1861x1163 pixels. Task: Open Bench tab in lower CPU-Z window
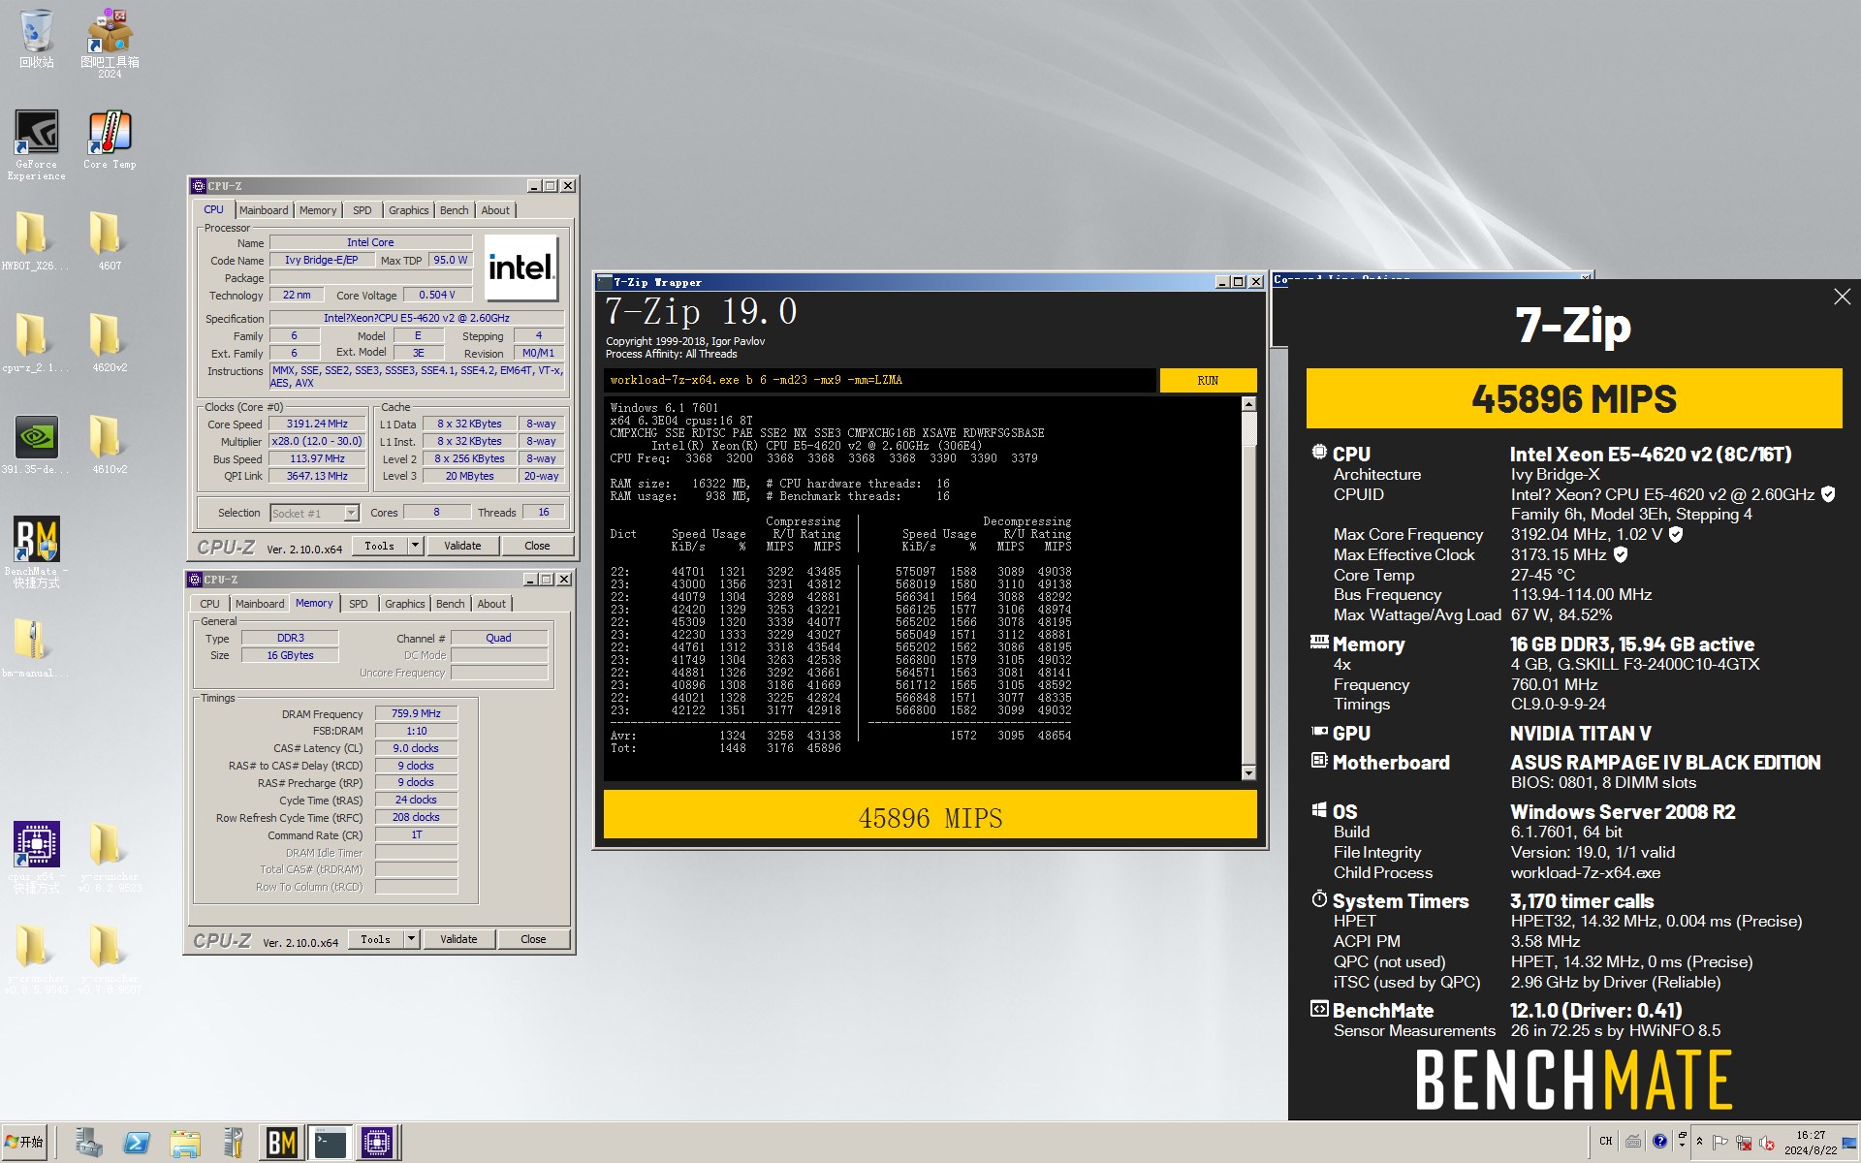tap(450, 604)
